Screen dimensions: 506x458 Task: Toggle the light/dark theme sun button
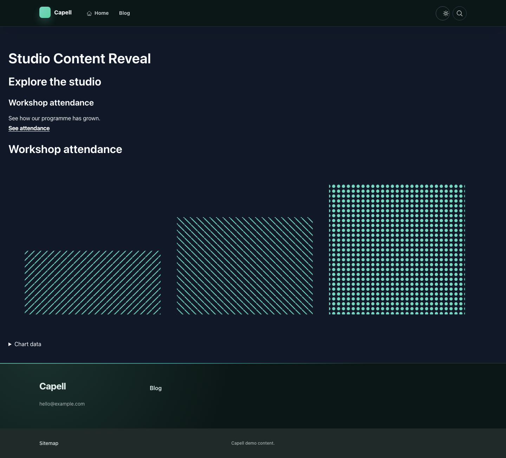click(x=443, y=13)
